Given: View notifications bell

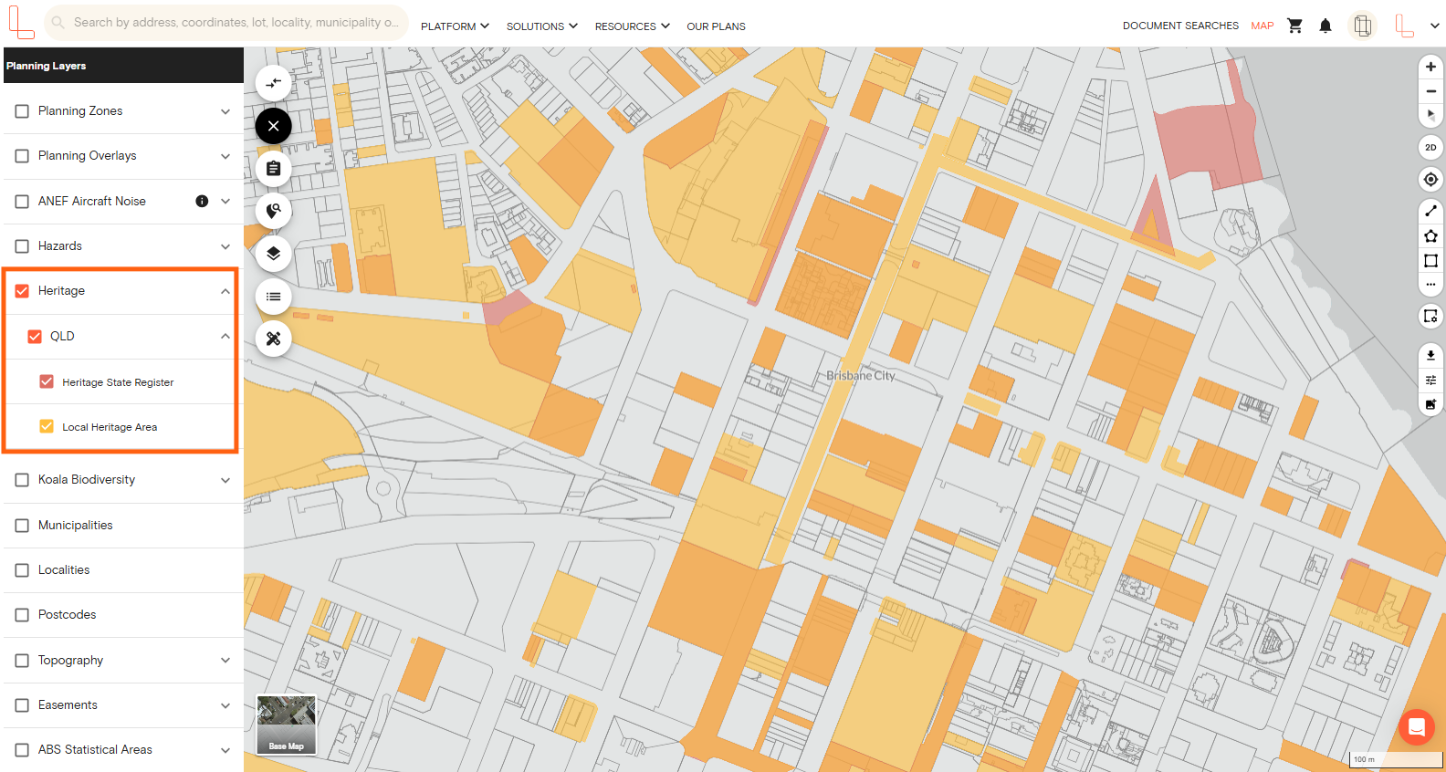Looking at the screenshot, I should point(1325,26).
